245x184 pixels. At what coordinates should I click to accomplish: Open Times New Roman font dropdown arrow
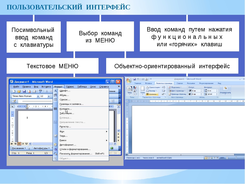click(x=38, y=96)
